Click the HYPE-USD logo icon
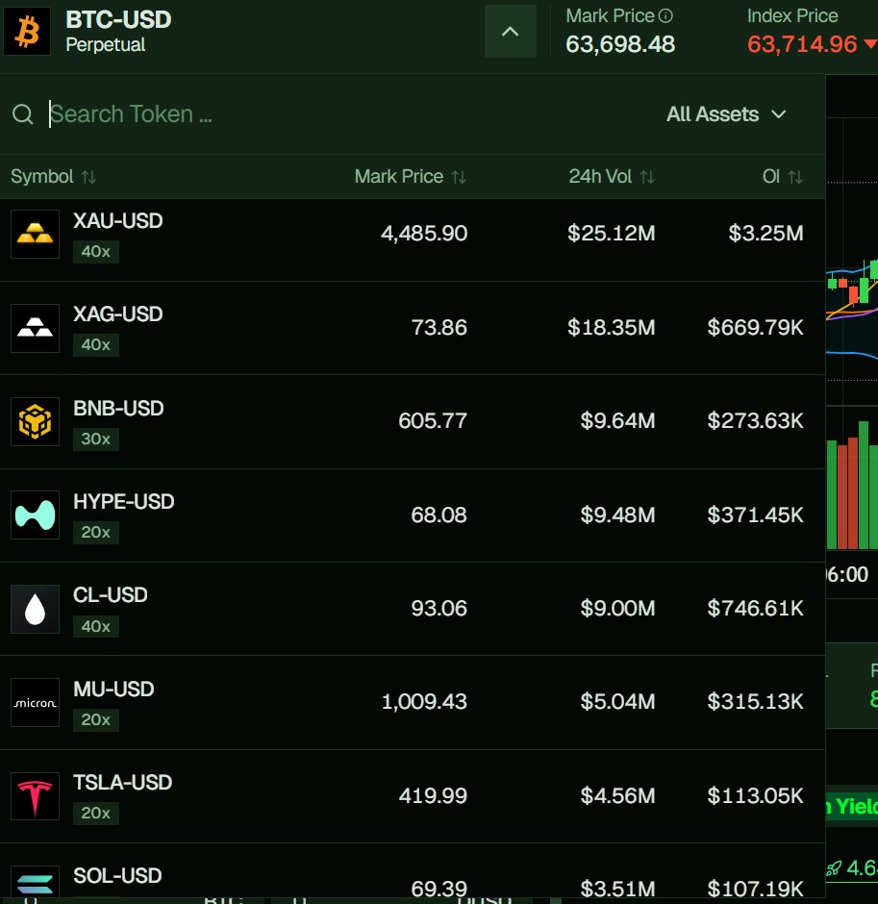Viewport: 878px width, 904px height. tap(36, 515)
